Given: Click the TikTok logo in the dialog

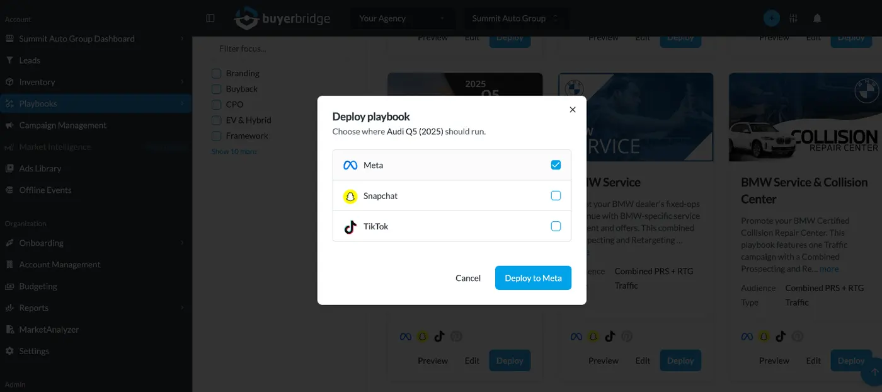Looking at the screenshot, I should tap(350, 227).
